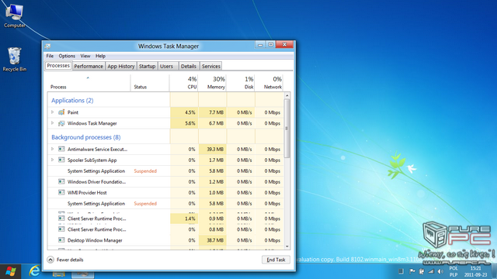The image size is (497, 279).
Task: Click the Desktop Window Manager process icon
Action: (x=61, y=240)
